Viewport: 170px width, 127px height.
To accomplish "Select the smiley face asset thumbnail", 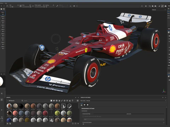I will (x=69, y=106).
